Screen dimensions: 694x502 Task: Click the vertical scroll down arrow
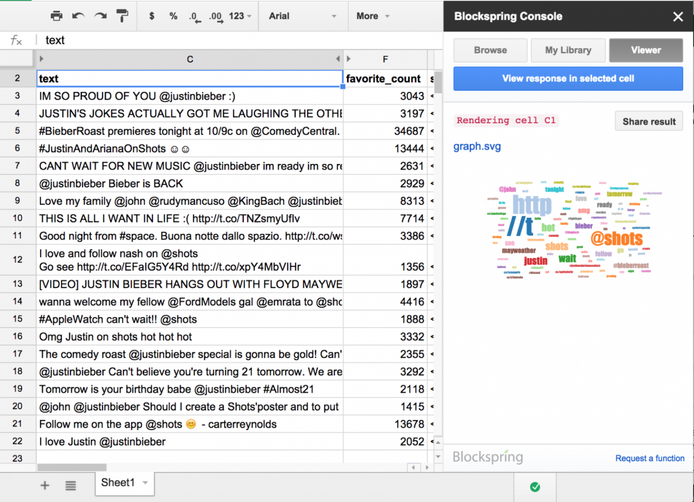coord(438,456)
